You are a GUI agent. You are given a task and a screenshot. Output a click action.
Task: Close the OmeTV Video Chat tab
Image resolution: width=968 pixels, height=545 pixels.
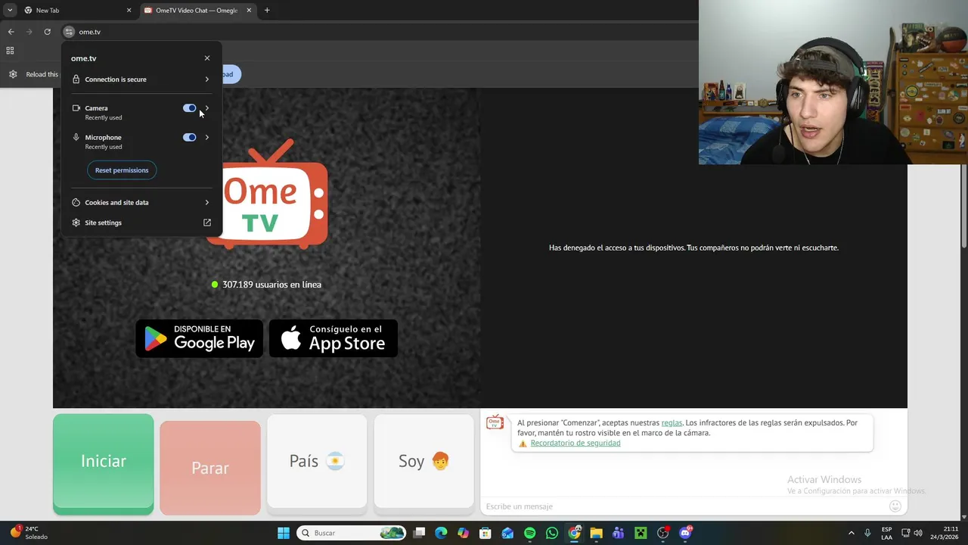pyautogui.click(x=249, y=11)
